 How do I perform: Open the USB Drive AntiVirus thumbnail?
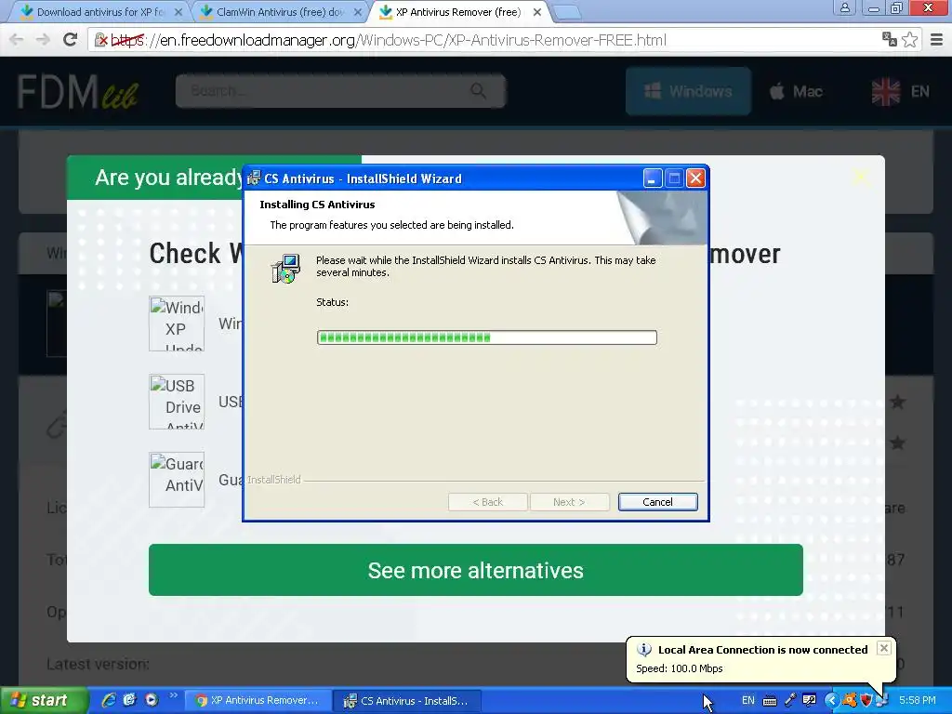(177, 402)
